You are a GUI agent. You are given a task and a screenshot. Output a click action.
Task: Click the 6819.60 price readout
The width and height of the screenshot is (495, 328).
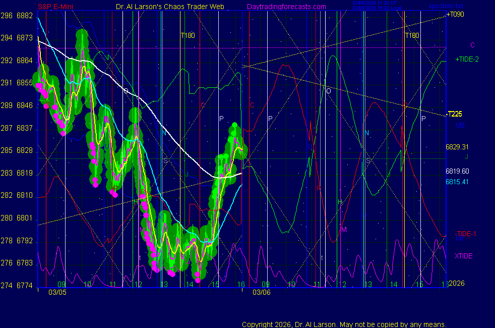coord(457,171)
